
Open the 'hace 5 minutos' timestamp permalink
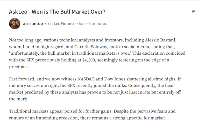[x=93, y=24]
